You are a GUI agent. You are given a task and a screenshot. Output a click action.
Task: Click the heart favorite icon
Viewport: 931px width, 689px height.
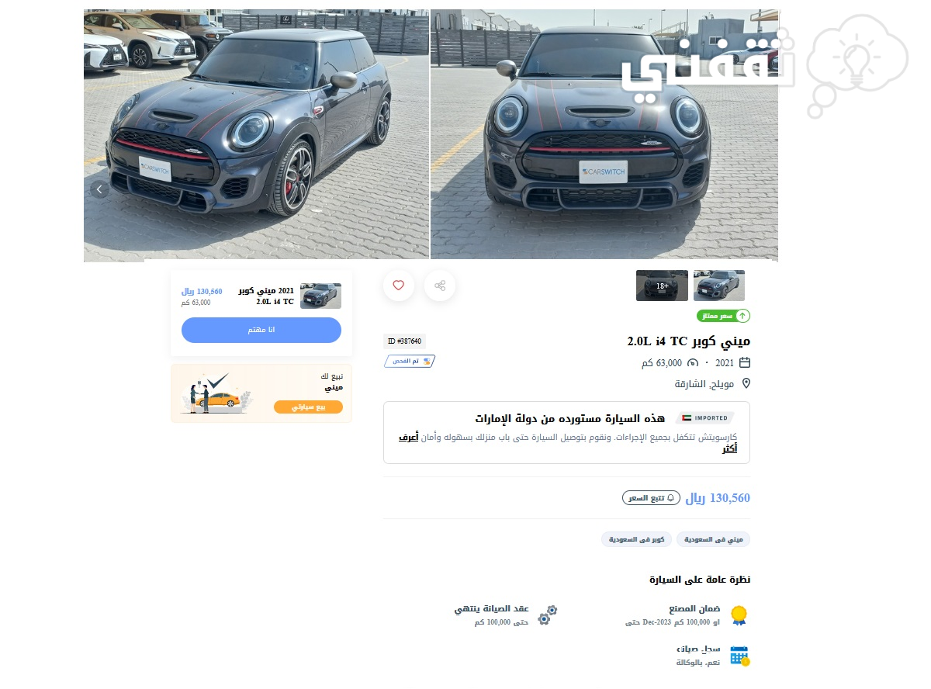click(x=399, y=286)
